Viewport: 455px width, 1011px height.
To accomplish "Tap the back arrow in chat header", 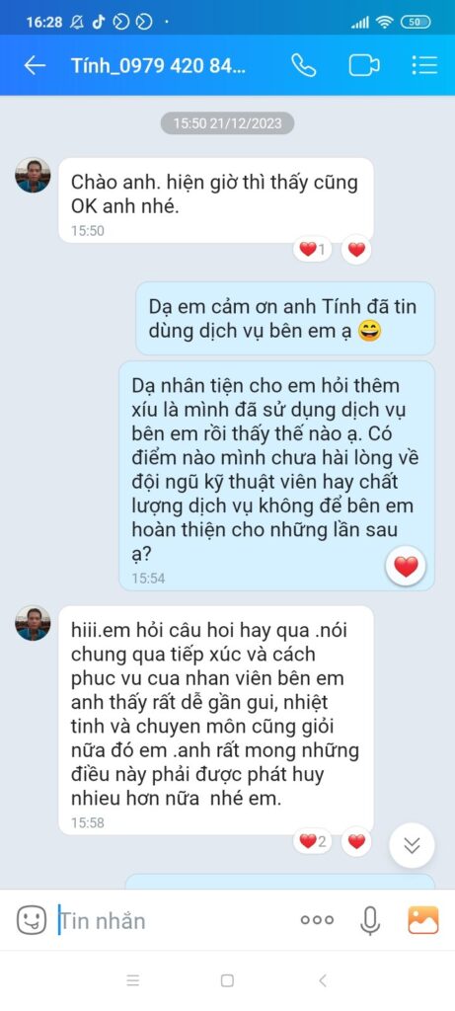I will (x=35, y=65).
